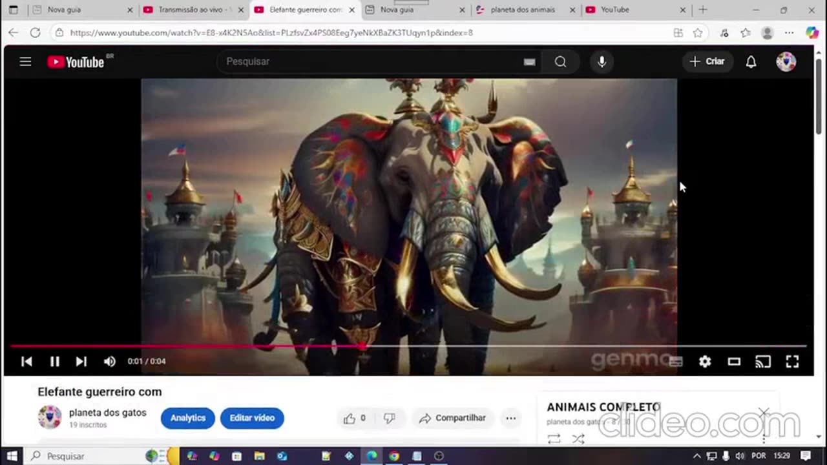827x465 pixels.
Task: Select the second Nova guia tab
Action: 415,10
